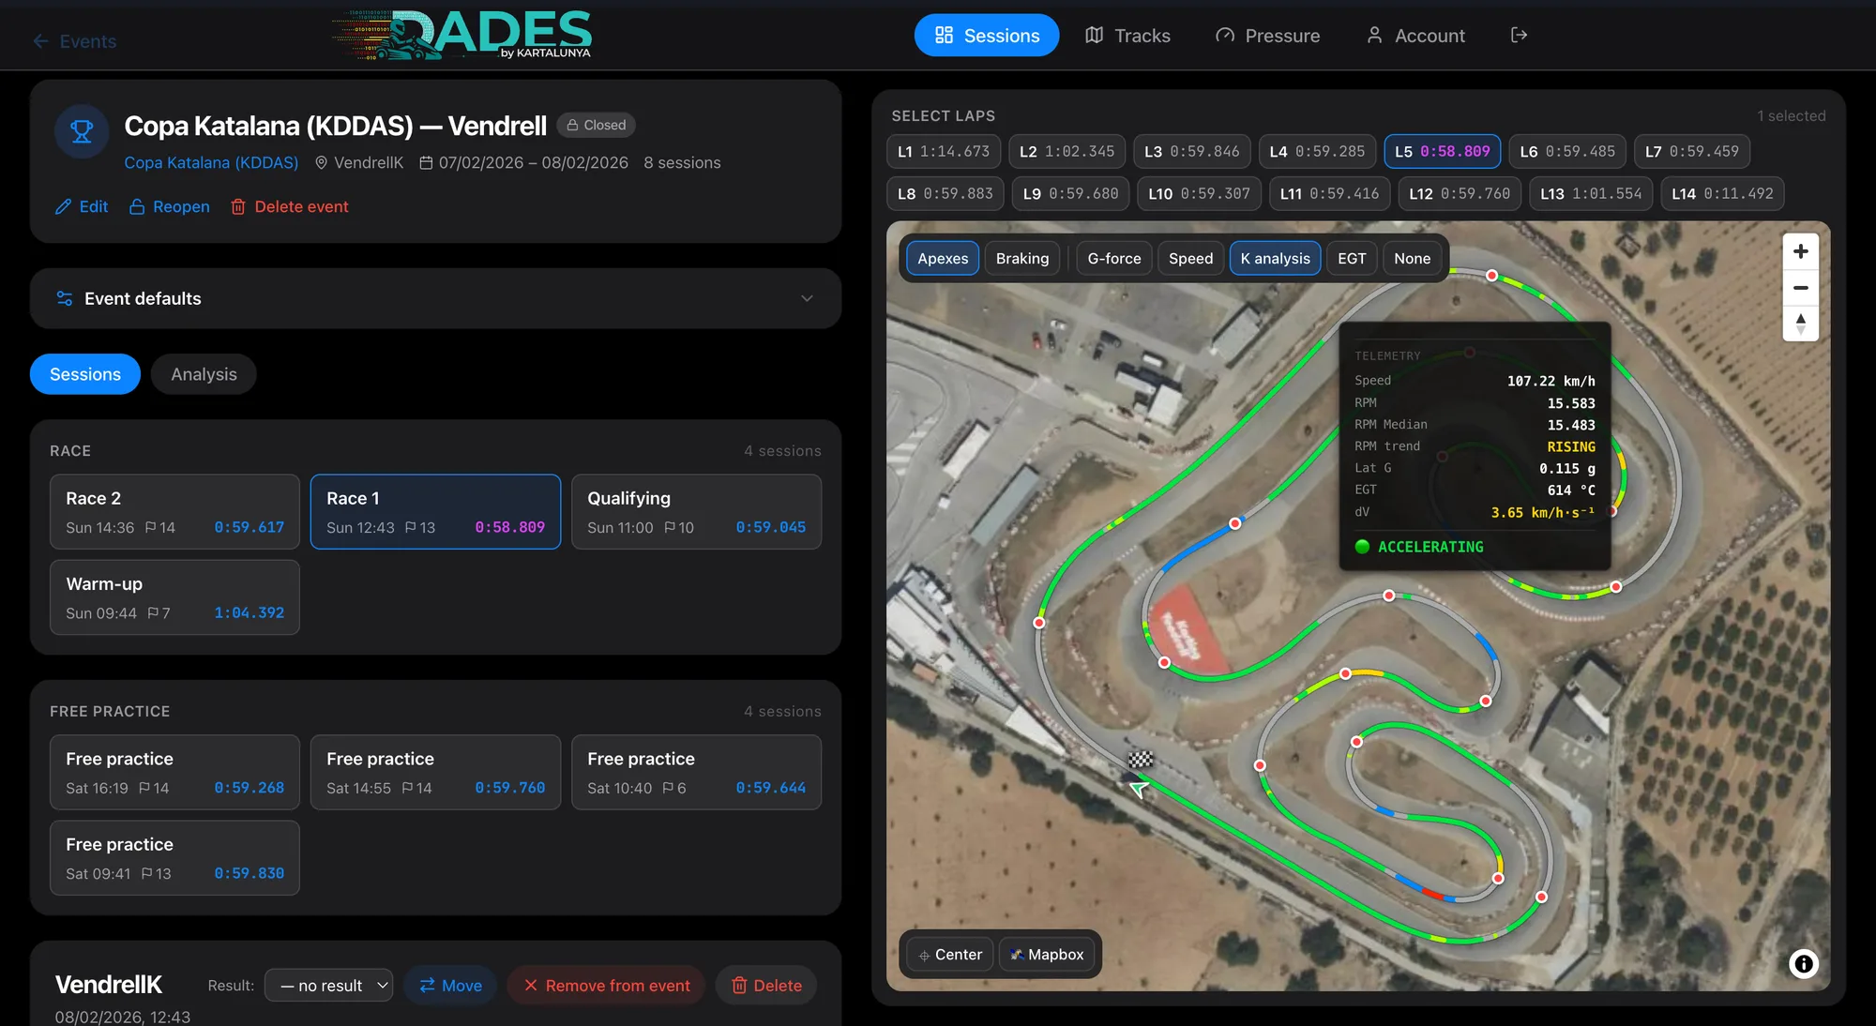Click the Move button
Viewport: 1876px width, 1026px height.
point(450,985)
